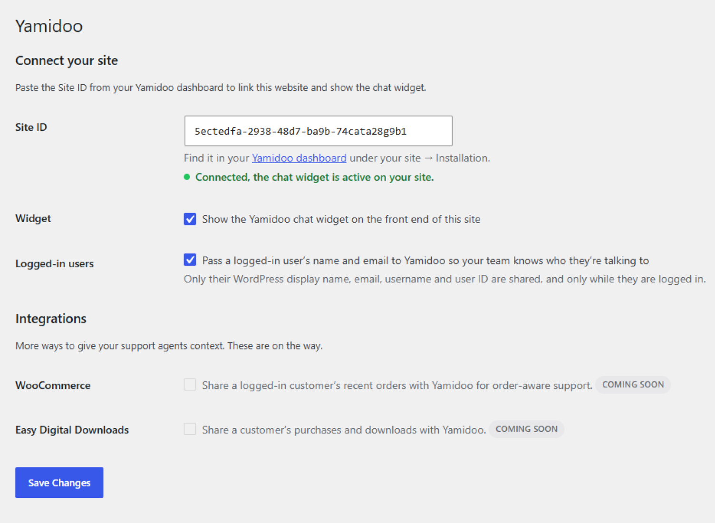Click the 'Connected, the chat widget is active' status text
This screenshot has width=715, height=523.
314,177
